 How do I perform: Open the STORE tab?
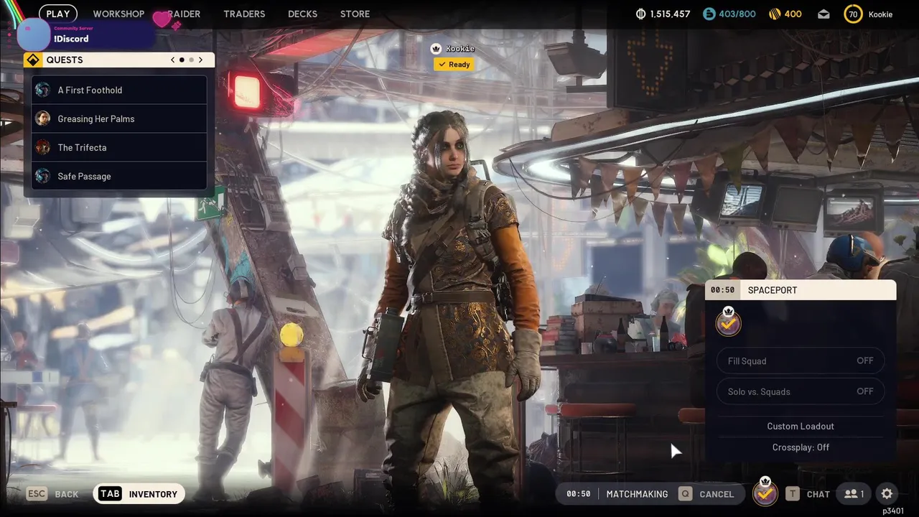click(355, 14)
